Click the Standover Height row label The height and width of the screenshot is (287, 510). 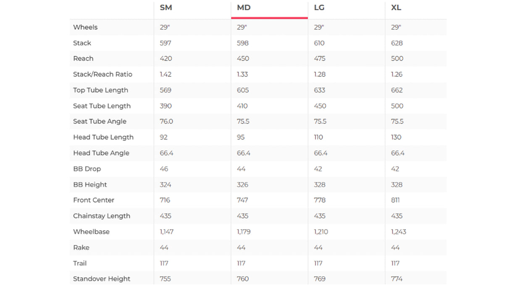102,279
